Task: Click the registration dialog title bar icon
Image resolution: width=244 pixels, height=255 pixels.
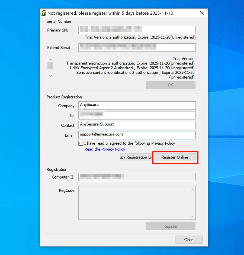Action: [43, 13]
